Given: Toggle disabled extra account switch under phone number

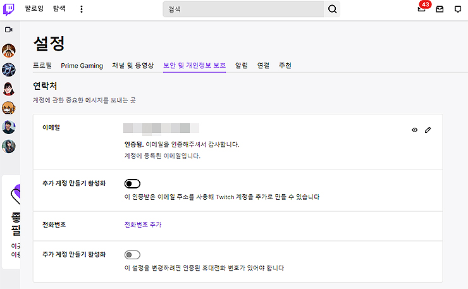Looking at the screenshot, I should [132, 255].
